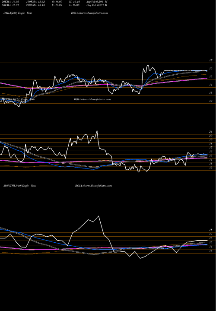Click the 'MONTHLY(40) Eagle View' label
The width and height of the screenshot is (216, 311).
[x=19, y=186]
